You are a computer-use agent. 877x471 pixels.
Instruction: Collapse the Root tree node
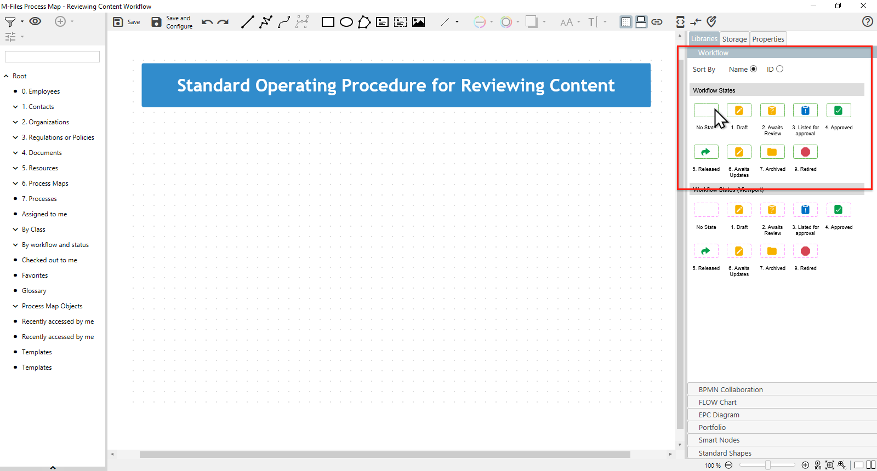click(7, 76)
